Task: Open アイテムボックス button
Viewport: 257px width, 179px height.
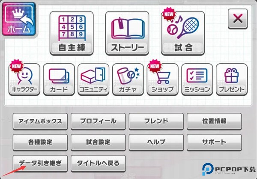Action: click(x=40, y=121)
